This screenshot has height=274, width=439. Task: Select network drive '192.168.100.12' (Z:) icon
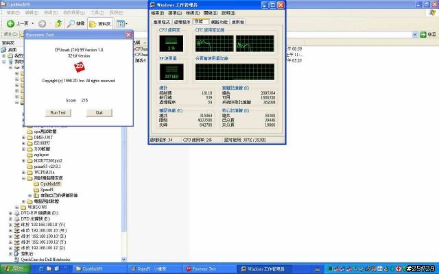point(16,248)
